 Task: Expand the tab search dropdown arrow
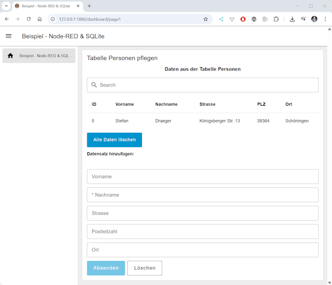pyautogui.click(x=6, y=6)
